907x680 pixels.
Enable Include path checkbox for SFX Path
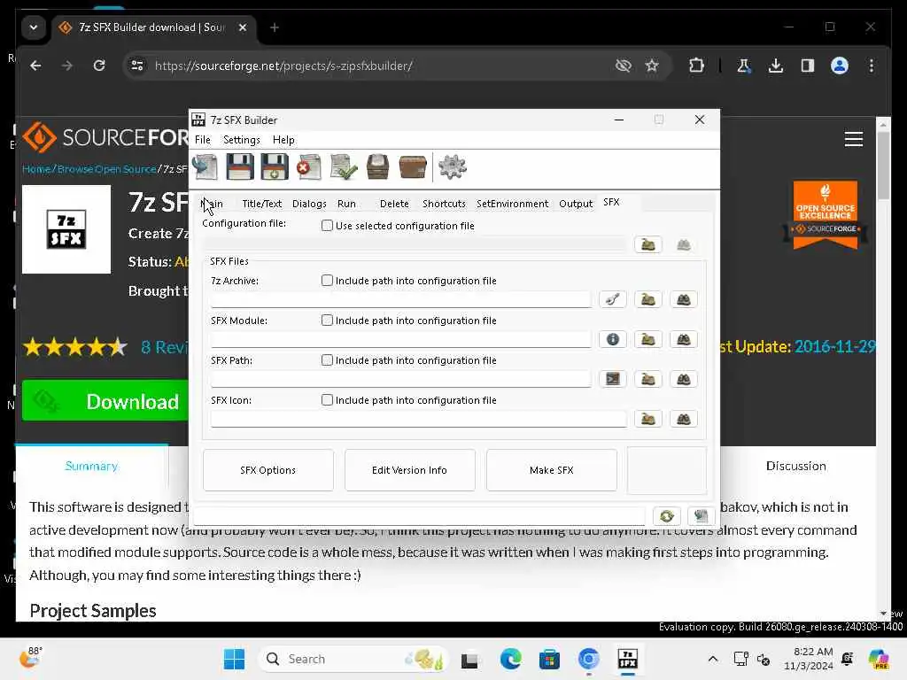[x=327, y=360]
